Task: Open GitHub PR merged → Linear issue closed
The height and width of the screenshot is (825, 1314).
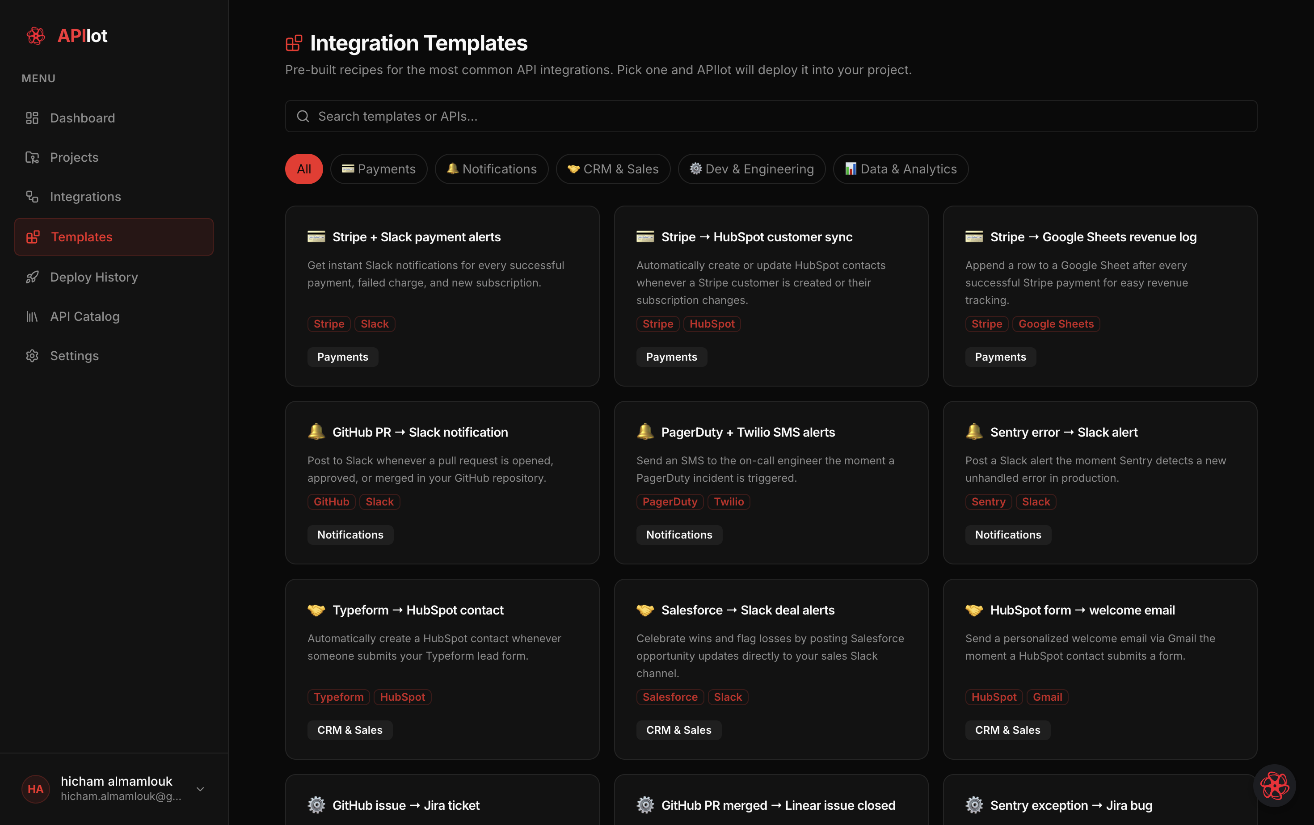Action: point(771,800)
